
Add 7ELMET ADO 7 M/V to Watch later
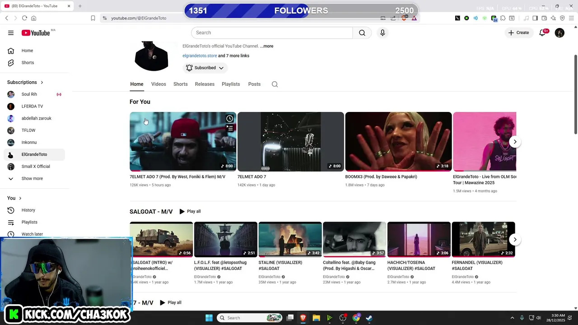[x=230, y=118]
